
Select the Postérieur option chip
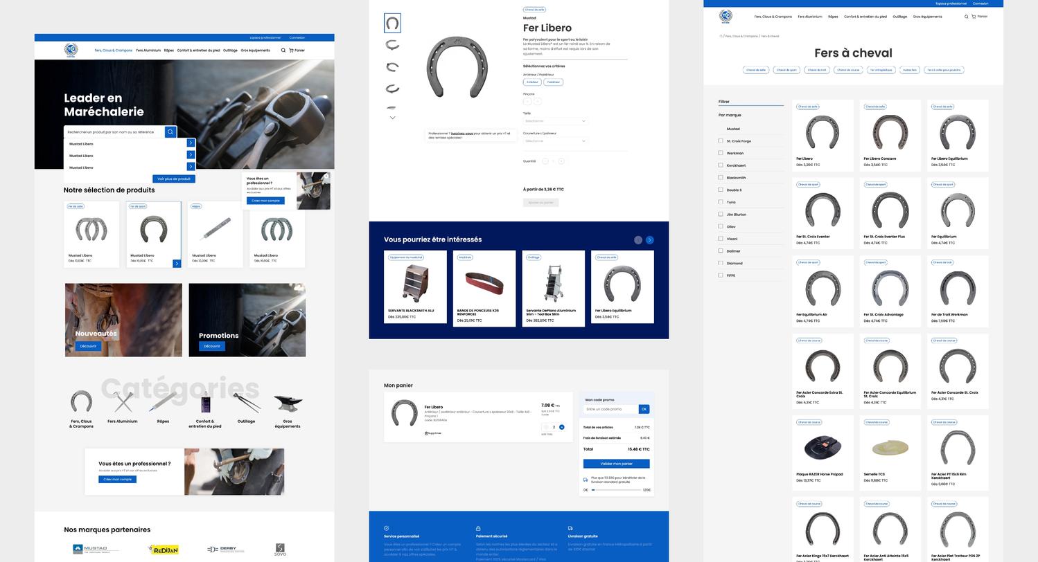coord(553,82)
